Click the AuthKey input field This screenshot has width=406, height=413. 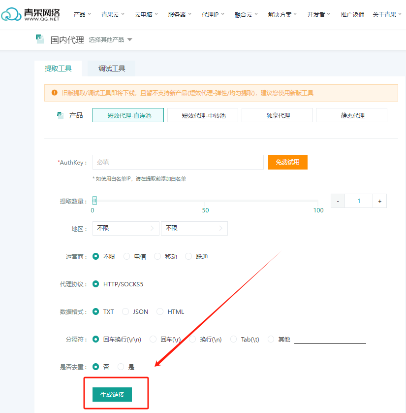tap(177, 162)
